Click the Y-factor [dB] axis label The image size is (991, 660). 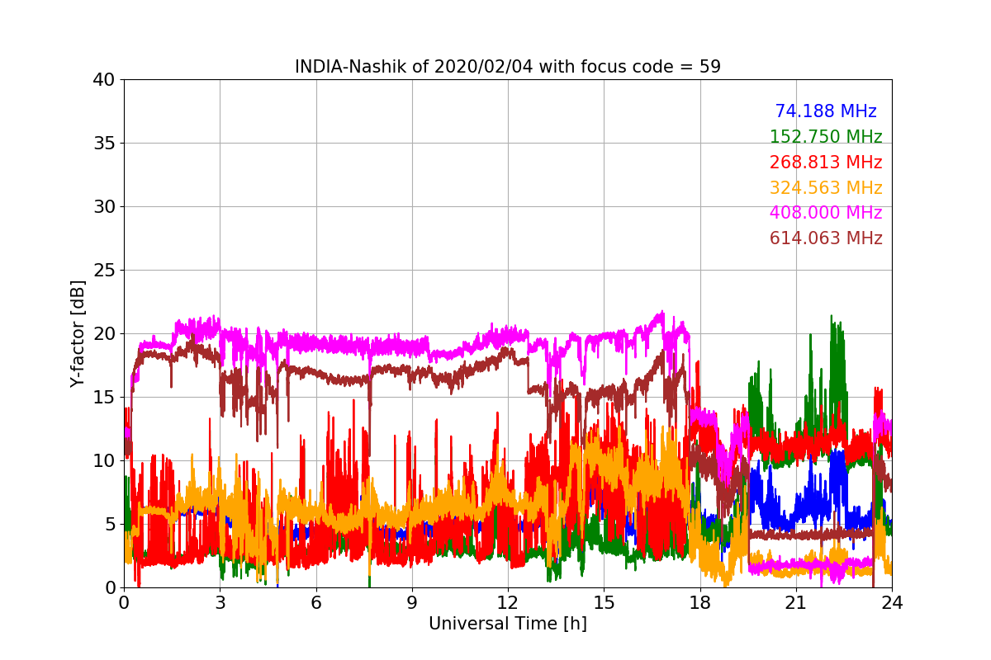click(x=78, y=333)
